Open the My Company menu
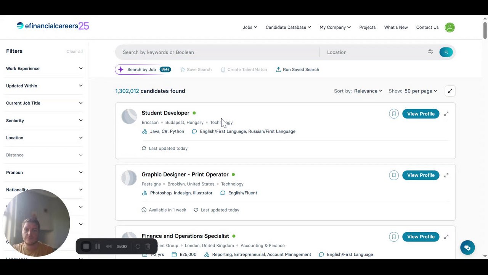 click(x=335, y=27)
